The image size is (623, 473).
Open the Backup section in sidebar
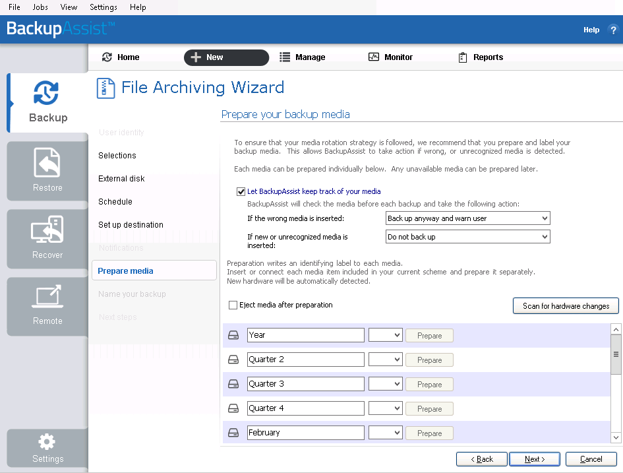coord(47,102)
